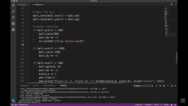This screenshot has width=188, height=106.
Task: Change UTF-8 file encoding
Action: [x=156, y=105]
